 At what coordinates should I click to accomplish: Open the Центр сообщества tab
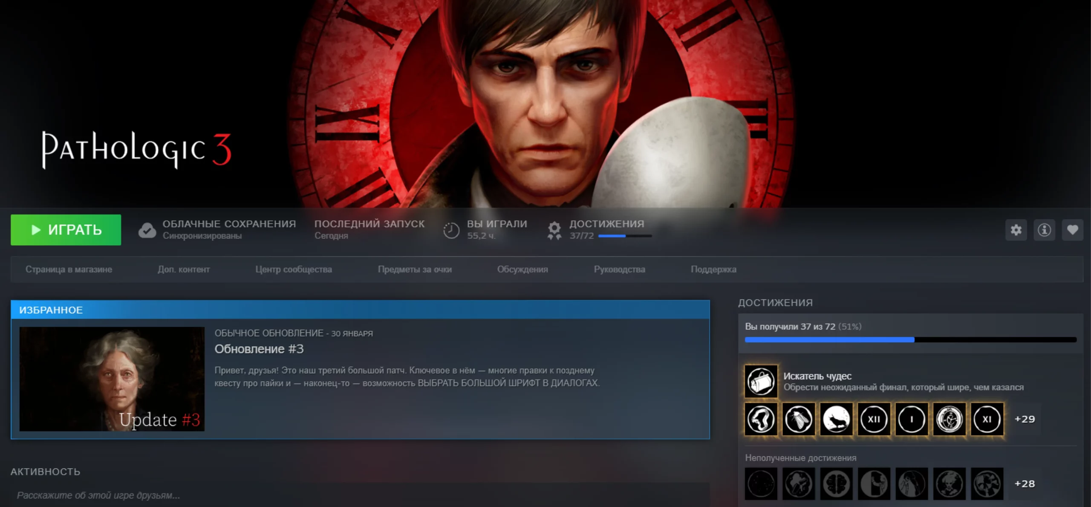point(293,269)
